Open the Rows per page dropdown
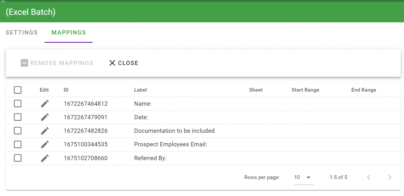This screenshot has height=196, width=404. [x=303, y=177]
